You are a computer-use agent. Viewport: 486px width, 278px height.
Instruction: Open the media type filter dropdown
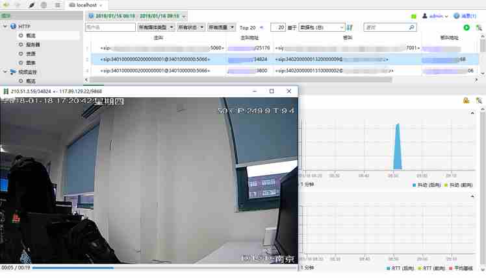pyautogui.click(x=156, y=27)
